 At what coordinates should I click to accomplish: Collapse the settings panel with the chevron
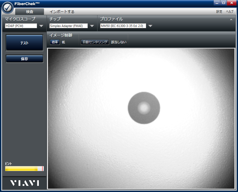coord(231,20)
